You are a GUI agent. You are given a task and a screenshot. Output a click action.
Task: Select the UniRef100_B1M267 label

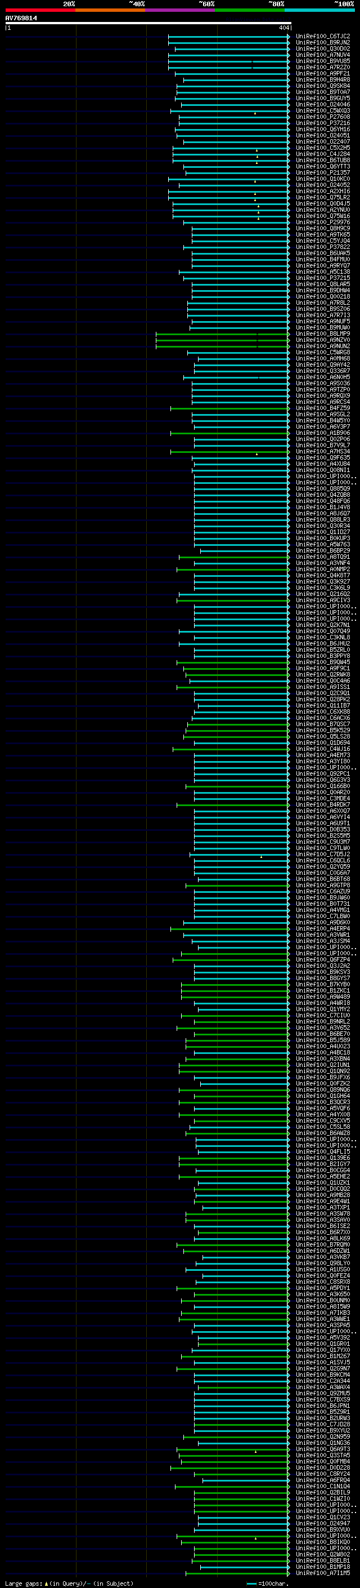(x=322, y=1356)
